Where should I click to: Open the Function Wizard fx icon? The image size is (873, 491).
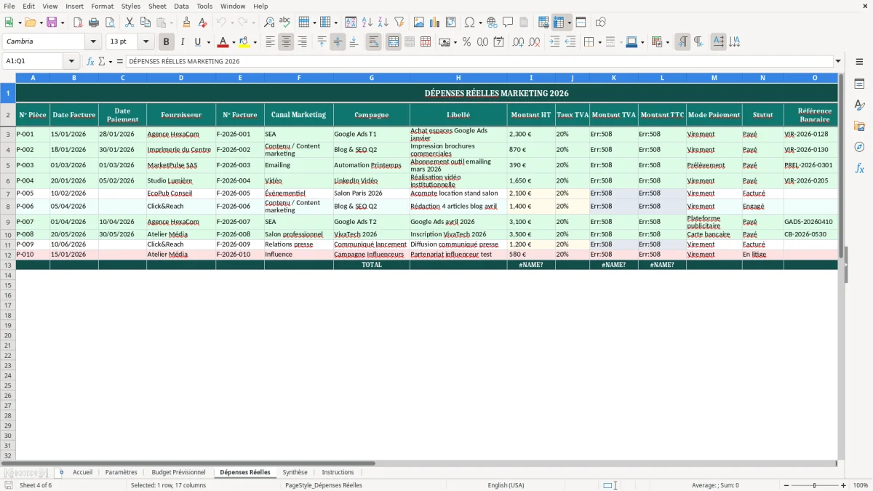coord(90,61)
